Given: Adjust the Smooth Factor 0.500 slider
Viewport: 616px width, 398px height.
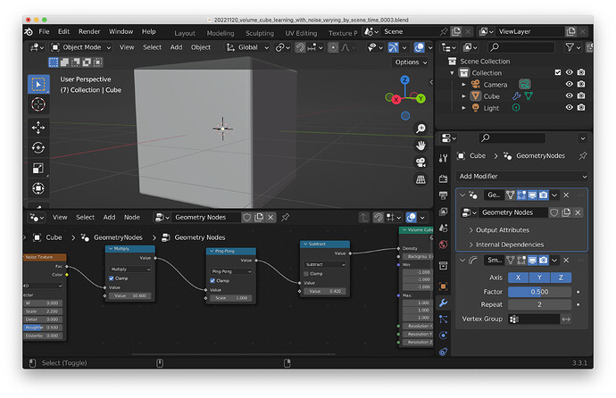Looking at the screenshot, I should tap(539, 292).
